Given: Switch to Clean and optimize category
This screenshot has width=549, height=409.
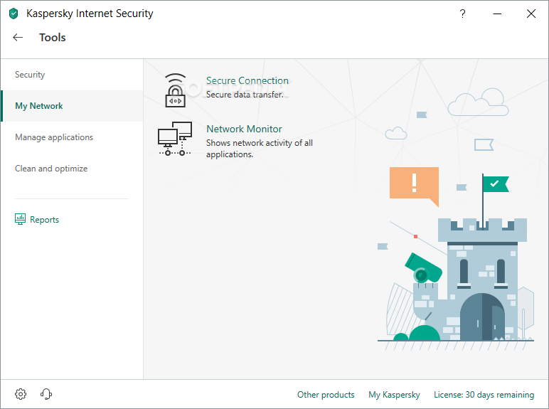Looking at the screenshot, I should pos(72,169).
